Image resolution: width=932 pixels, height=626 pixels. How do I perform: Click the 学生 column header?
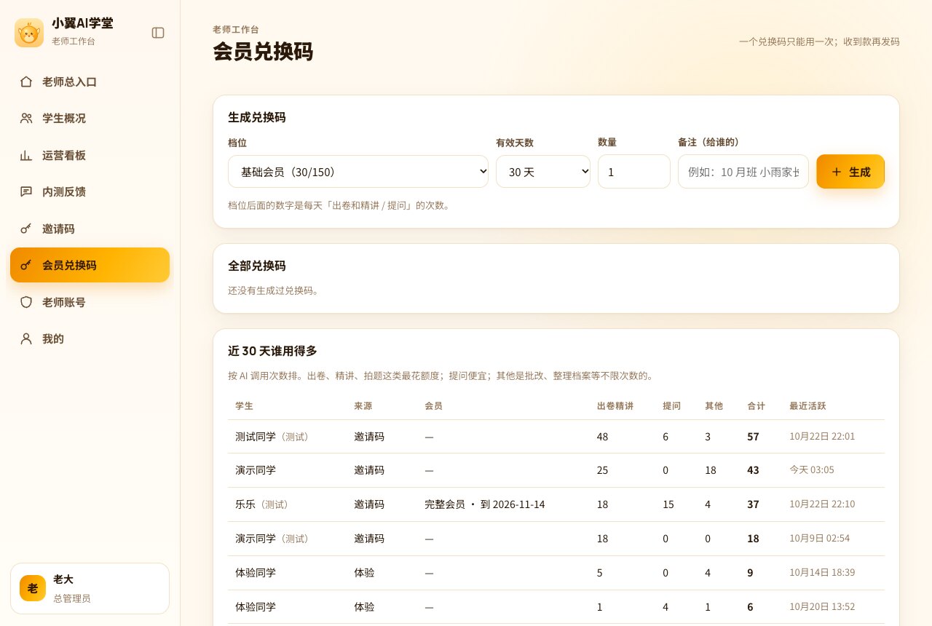click(x=244, y=405)
